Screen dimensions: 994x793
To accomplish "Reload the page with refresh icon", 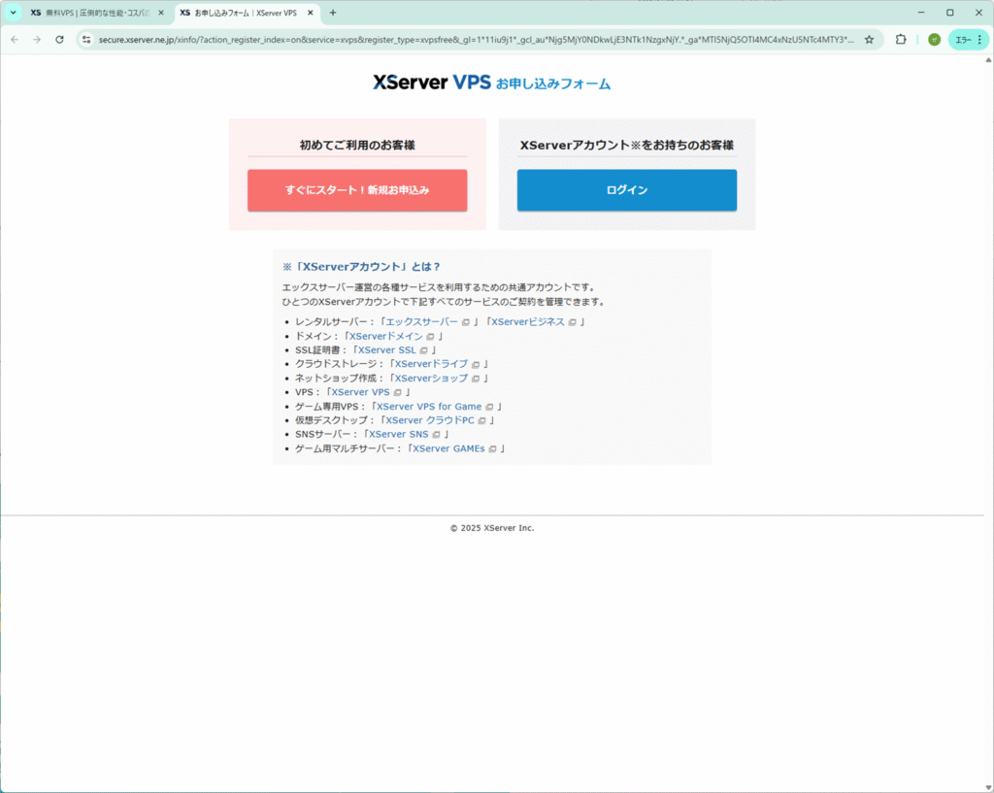I will click(59, 40).
